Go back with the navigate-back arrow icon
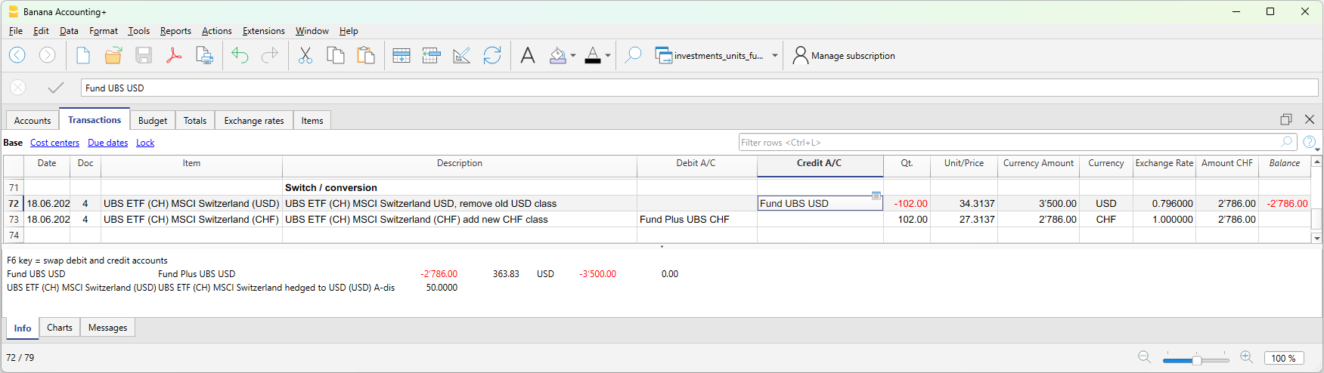This screenshot has width=1324, height=373. pyautogui.click(x=17, y=55)
